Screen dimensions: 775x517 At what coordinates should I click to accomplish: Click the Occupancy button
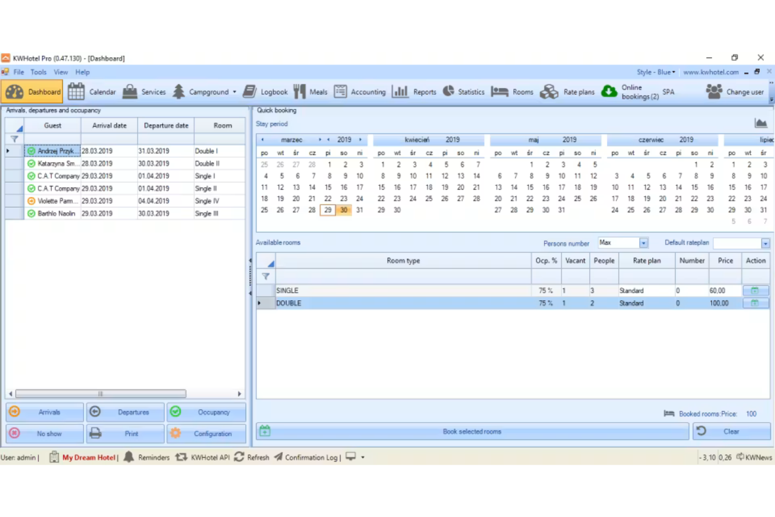206,412
